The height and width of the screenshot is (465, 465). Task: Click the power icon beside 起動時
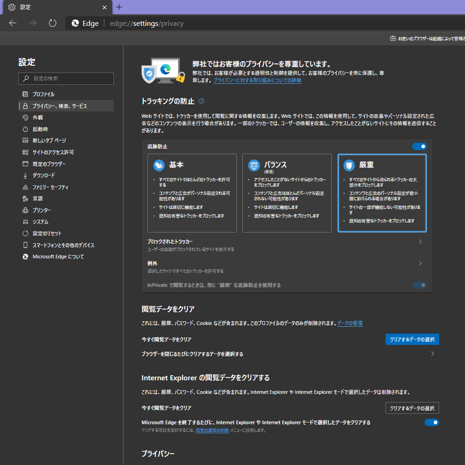coord(25,129)
